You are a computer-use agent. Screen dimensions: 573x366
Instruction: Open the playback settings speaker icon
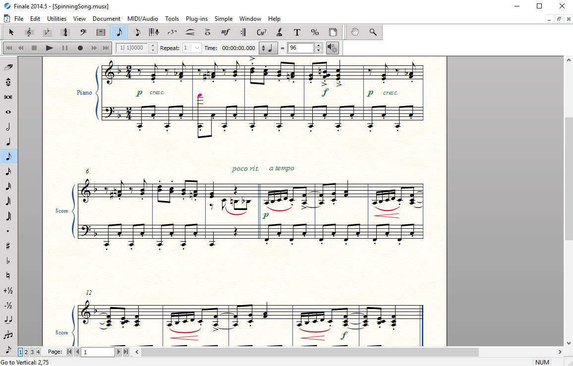tap(333, 48)
